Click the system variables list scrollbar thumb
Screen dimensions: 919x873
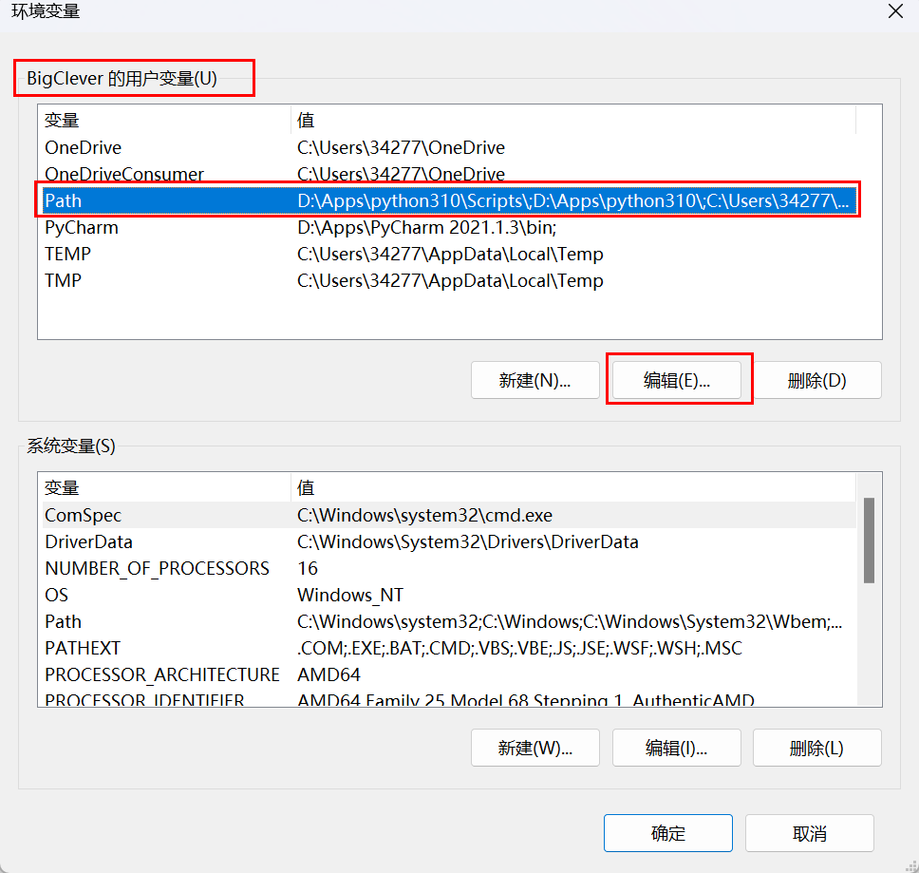[870, 540]
